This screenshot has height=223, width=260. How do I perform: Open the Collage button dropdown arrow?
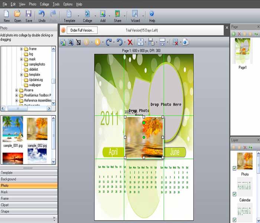95,16
